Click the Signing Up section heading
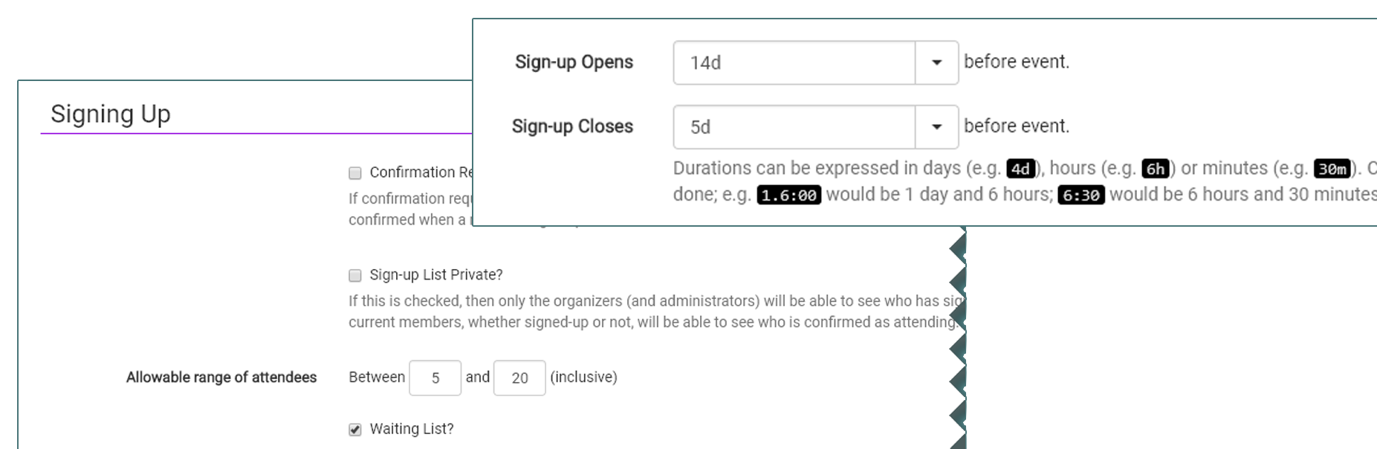The image size is (1377, 449). [111, 114]
